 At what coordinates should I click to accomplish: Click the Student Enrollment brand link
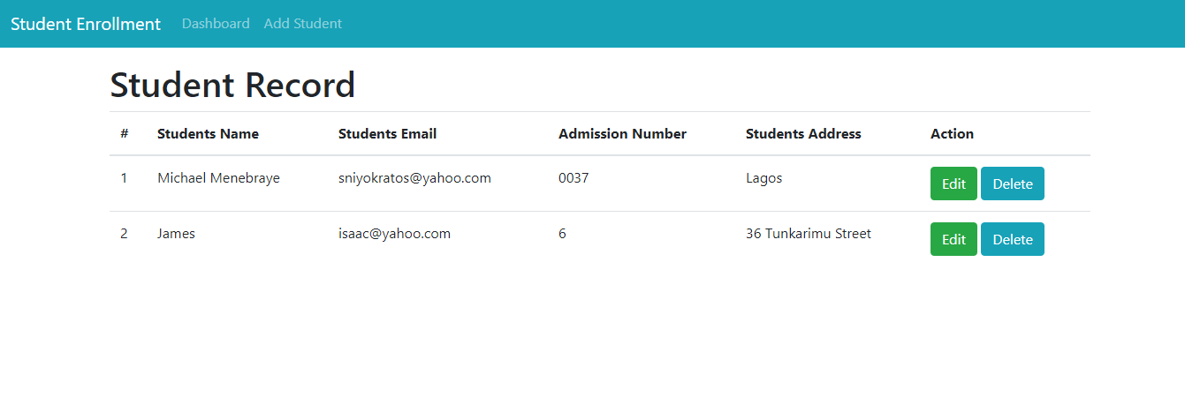click(86, 24)
